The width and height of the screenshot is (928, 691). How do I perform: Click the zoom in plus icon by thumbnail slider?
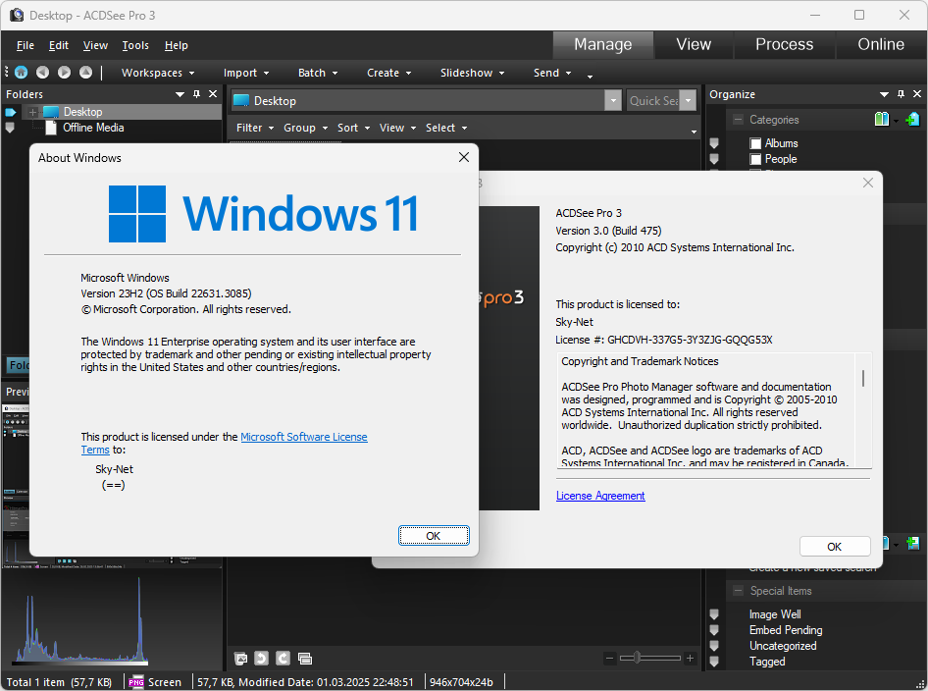tap(690, 658)
